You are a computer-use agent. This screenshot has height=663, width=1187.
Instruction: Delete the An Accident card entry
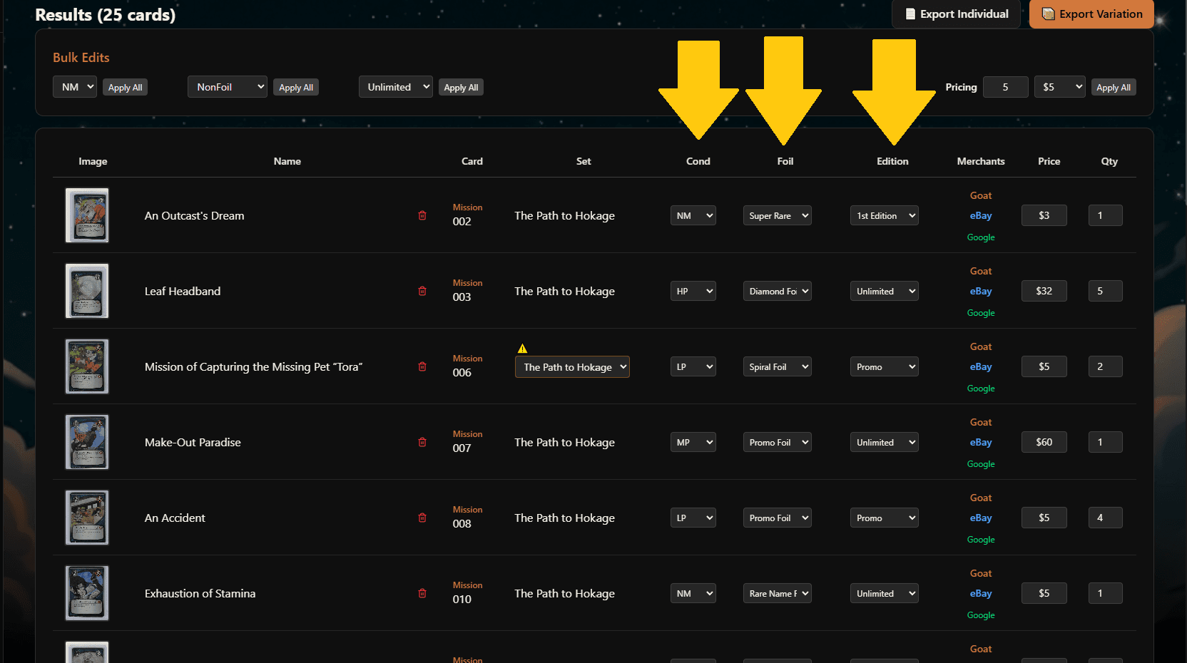tap(422, 518)
